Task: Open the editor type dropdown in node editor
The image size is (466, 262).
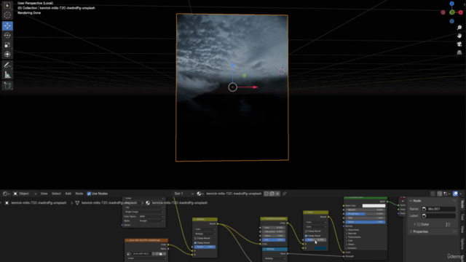Action: [6, 194]
